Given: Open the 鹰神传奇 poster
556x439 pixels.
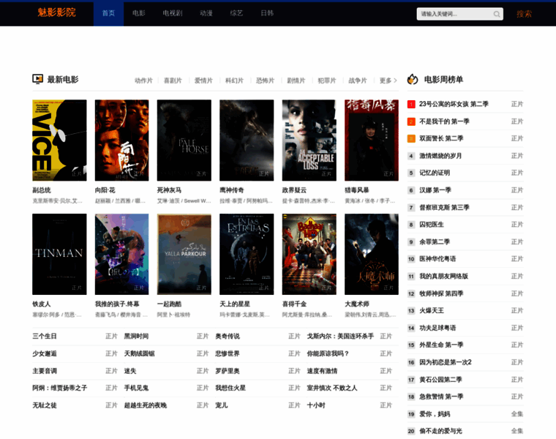Looking at the screenshot, I should pyautogui.click(x=247, y=140).
